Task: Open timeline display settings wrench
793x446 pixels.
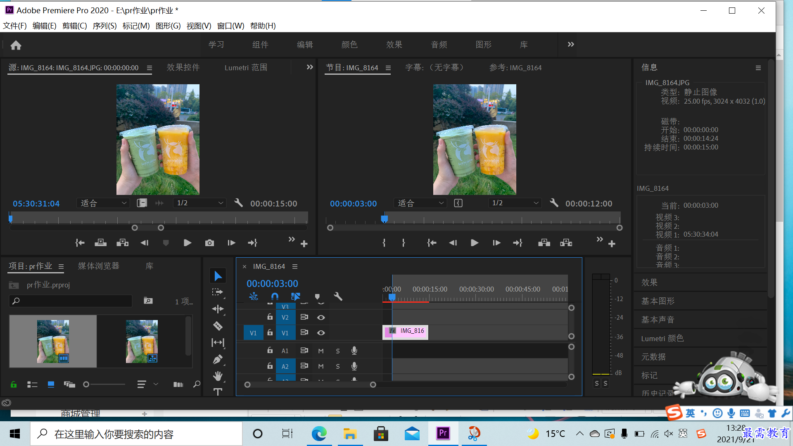Action: click(338, 297)
